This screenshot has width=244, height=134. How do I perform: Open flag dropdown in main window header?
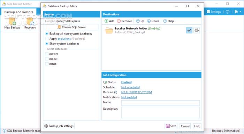tap(238, 11)
